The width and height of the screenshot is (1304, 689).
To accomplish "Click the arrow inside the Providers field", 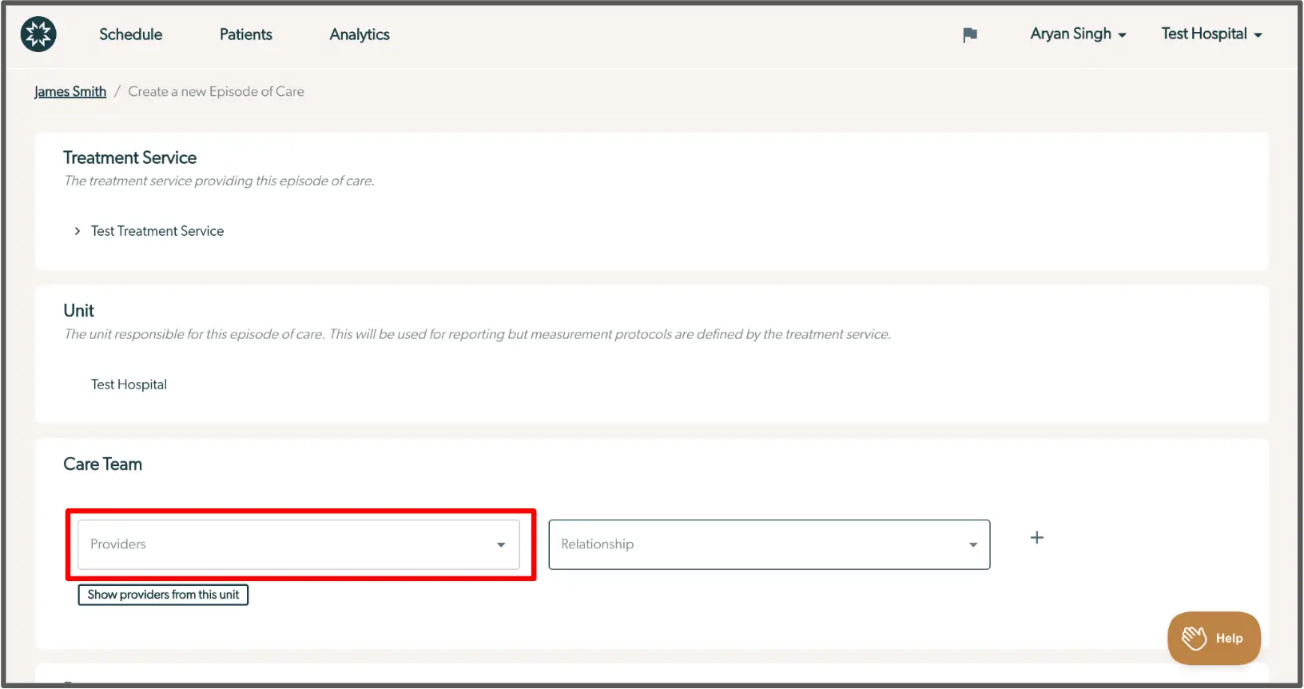I will [501, 545].
